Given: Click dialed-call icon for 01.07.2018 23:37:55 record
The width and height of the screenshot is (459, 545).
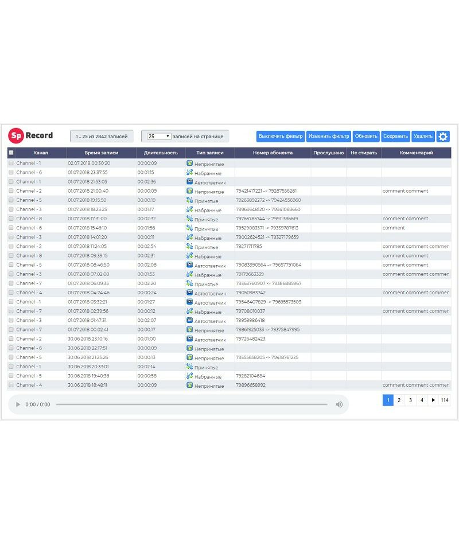Looking at the screenshot, I should tap(189, 172).
